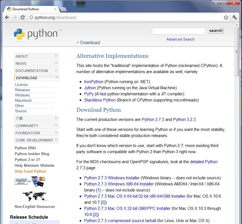Click the scrollbar up arrow
242x224 pixels.
click(x=237, y=25)
